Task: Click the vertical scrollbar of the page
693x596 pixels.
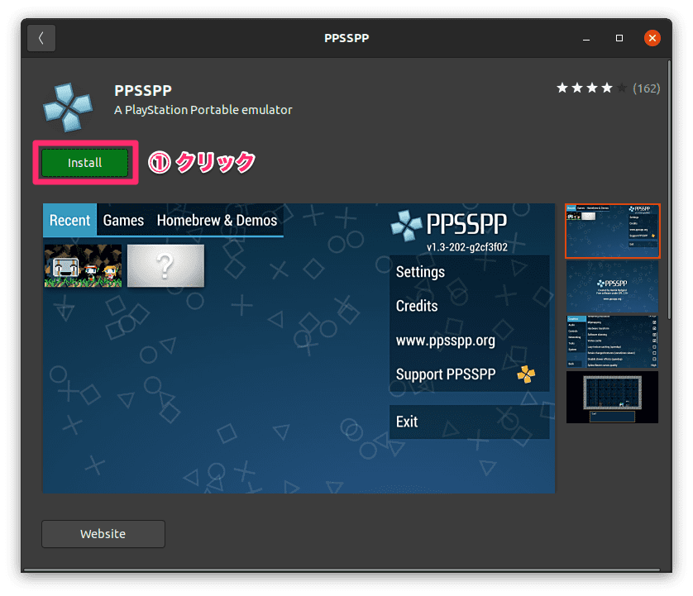Action: click(x=670, y=190)
